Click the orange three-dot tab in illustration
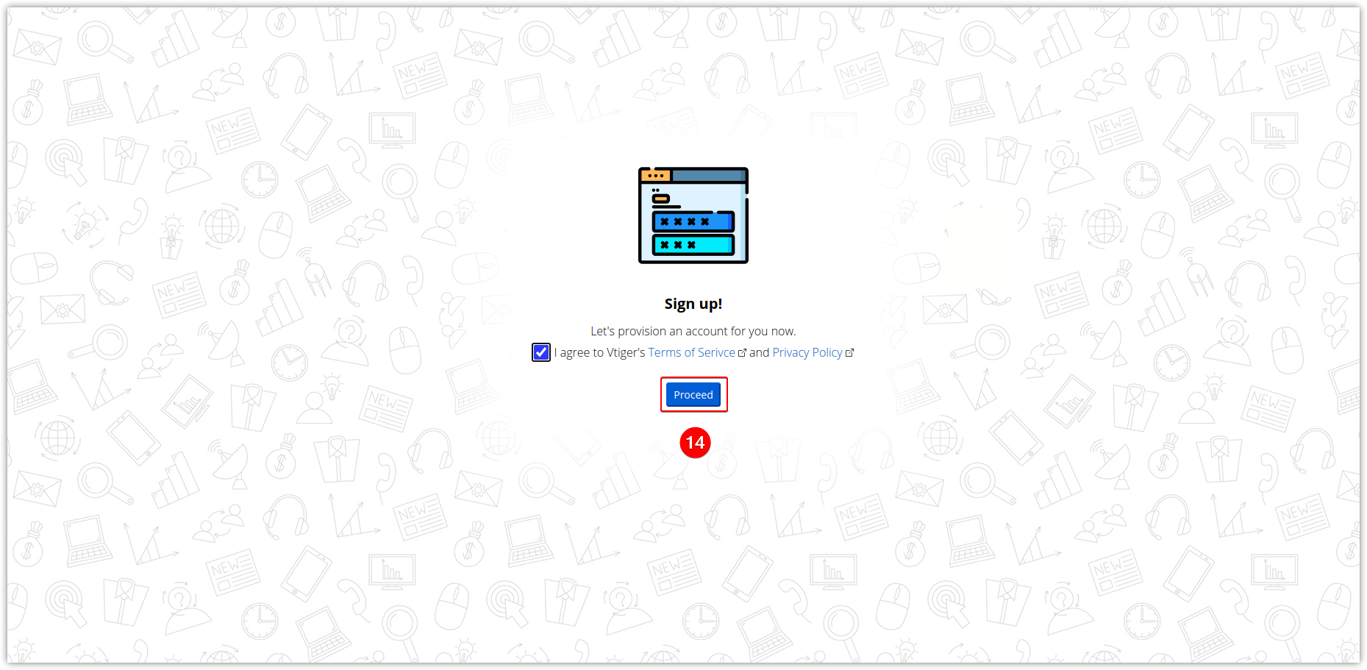Screen dimensions: 1367x670 click(x=655, y=176)
